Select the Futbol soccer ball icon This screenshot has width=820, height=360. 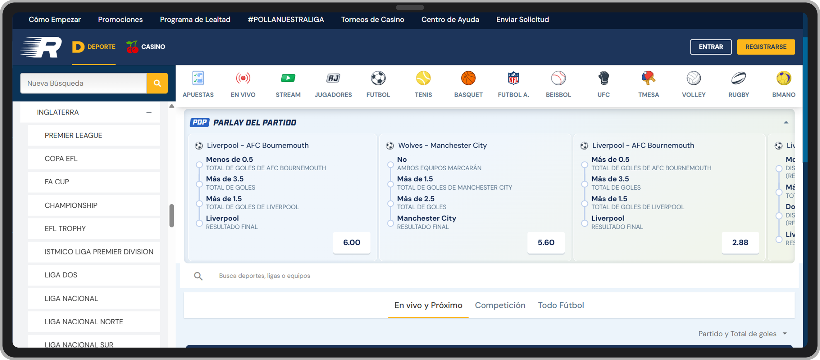click(x=378, y=78)
